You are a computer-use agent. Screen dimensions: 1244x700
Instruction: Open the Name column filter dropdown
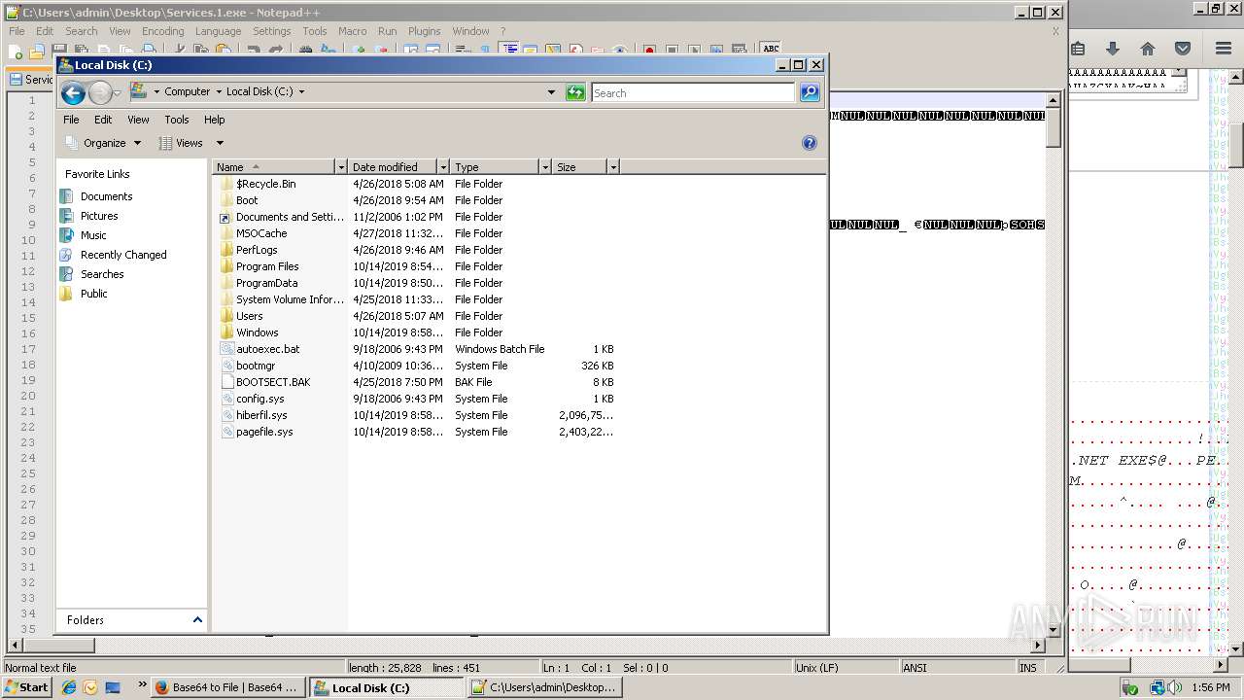pos(340,167)
